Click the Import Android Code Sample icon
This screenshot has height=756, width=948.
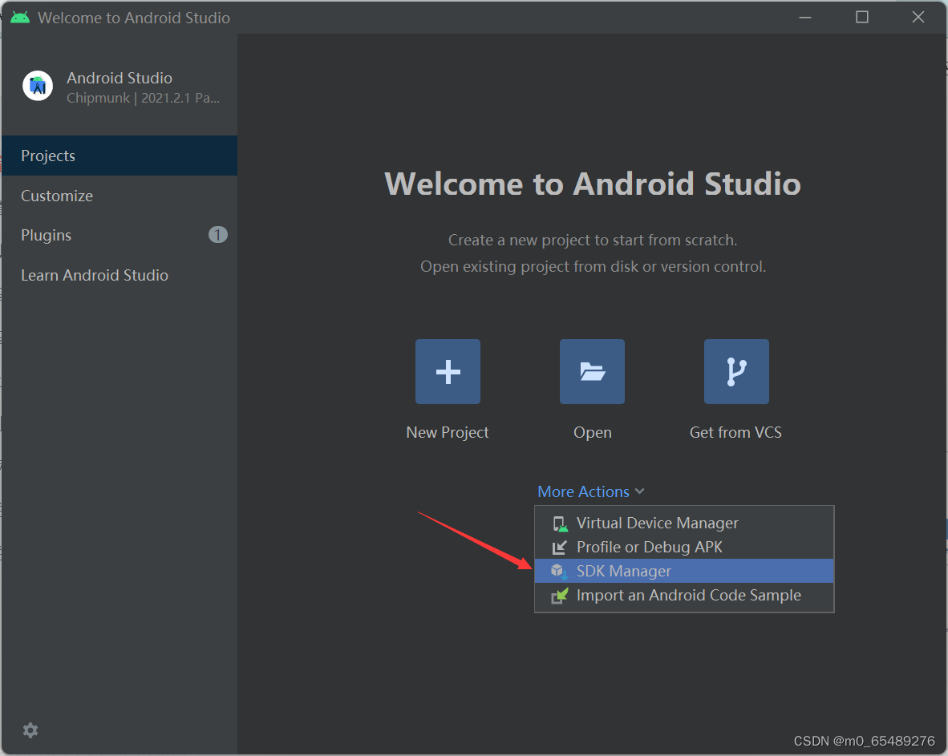[x=560, y=596]
